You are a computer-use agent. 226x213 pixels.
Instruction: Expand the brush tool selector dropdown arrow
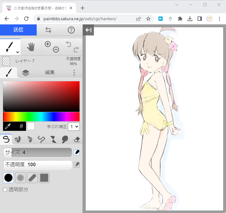(17, 52)
